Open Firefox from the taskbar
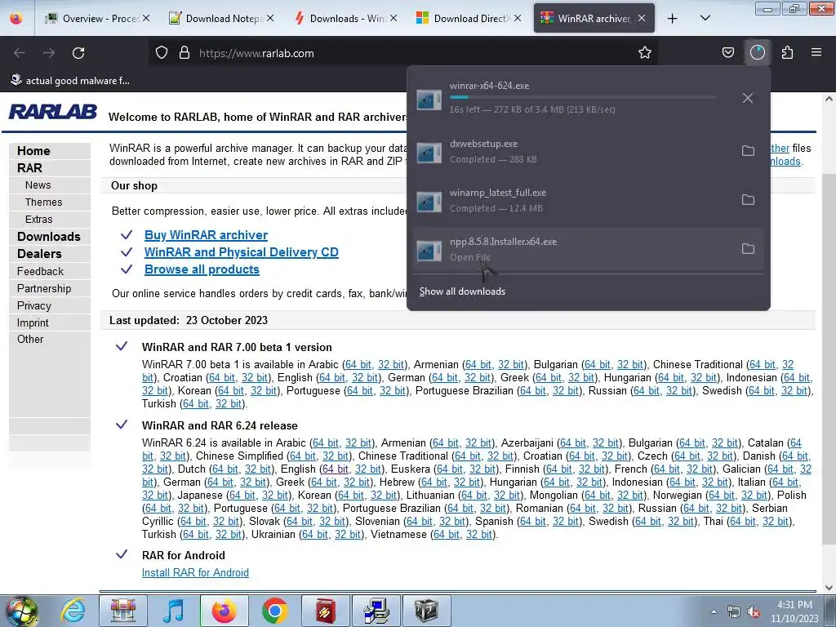The width and height of the screenshot is (836, 627). [224, 611]
